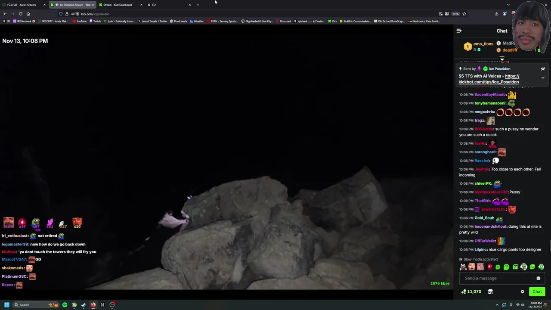Viewport: 551px width, 310px height.
Task: Open network Wi-Fi settings in tray
Action: click(x=517, y=305)
